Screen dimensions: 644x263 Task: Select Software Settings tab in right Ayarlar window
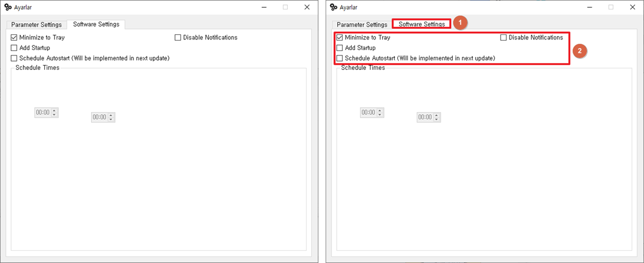tap(422, 24)
